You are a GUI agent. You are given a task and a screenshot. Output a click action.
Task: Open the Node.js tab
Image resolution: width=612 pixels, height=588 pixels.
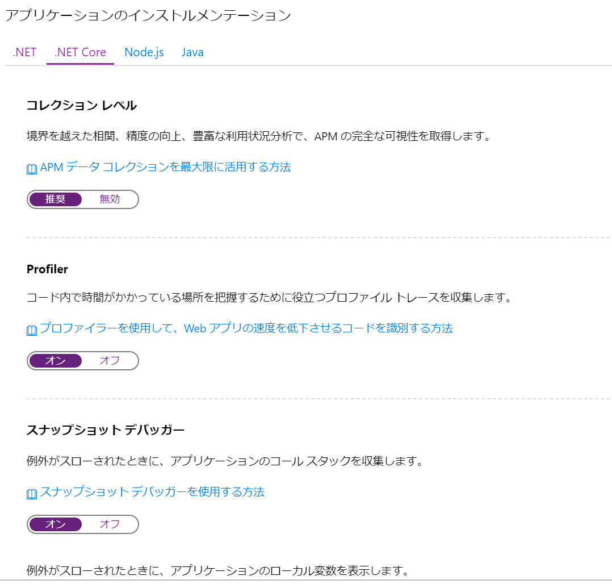coord(144,52)
